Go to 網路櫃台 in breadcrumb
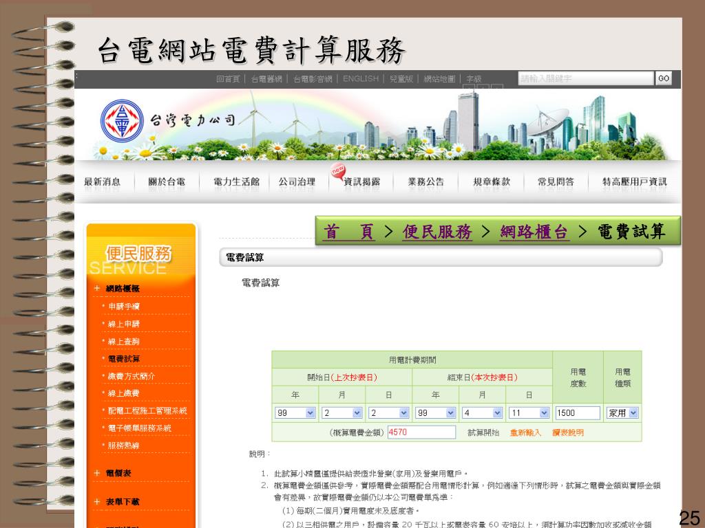 pos(534,232)
